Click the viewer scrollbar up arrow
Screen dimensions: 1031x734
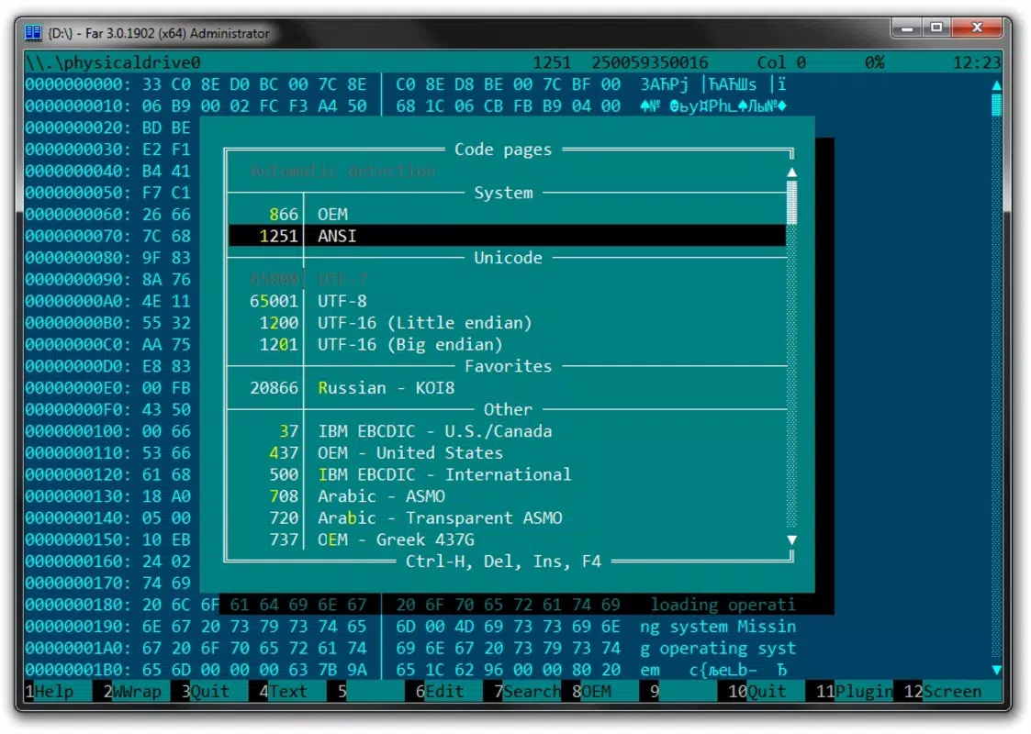[x=997, y=84]
